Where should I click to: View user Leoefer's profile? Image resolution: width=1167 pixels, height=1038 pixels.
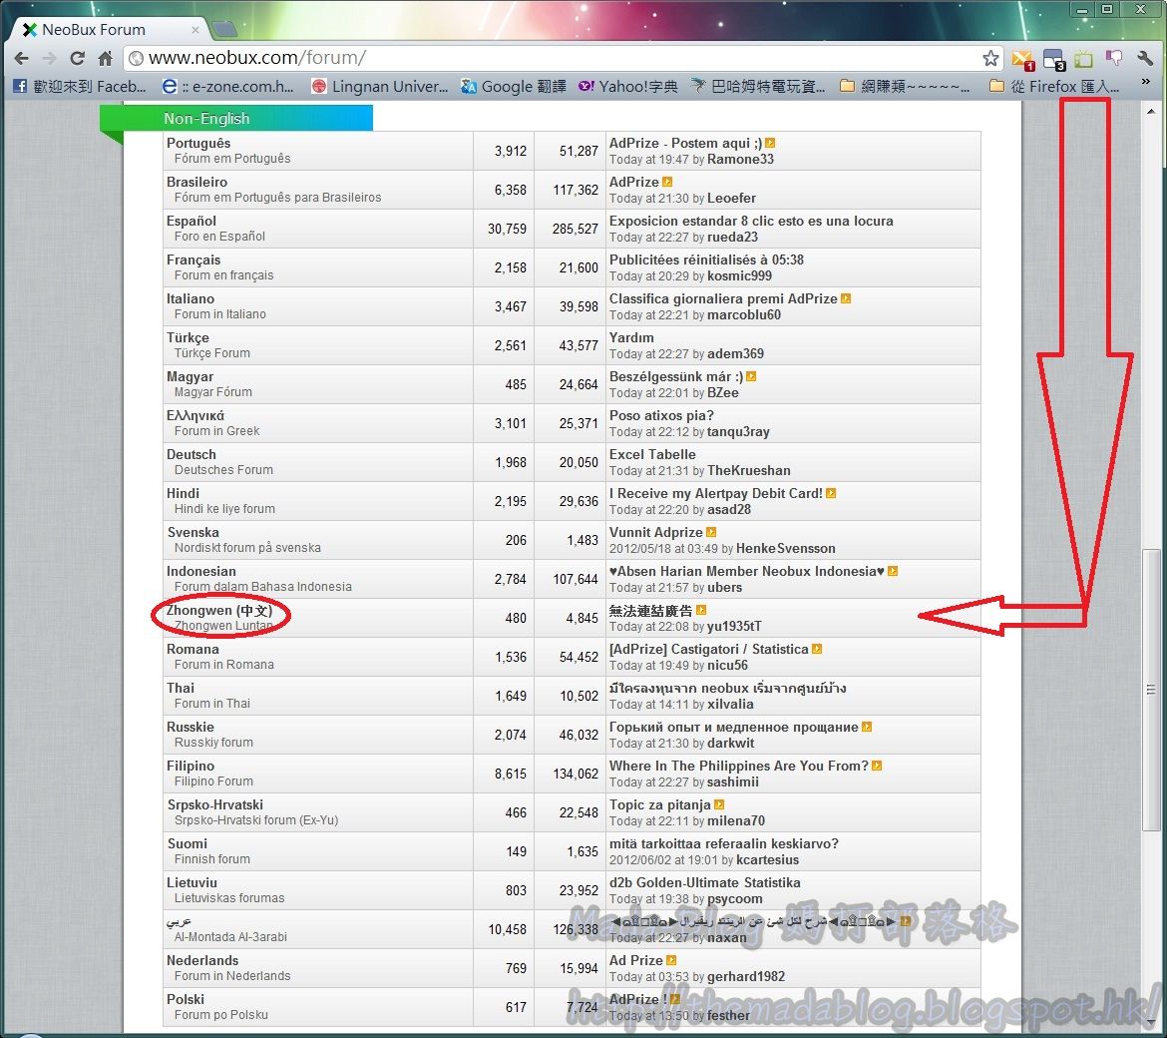pos(731,198)
